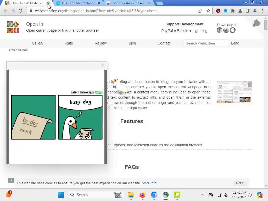The height and width of the screenshot is (201, 268).
Task: Open the Lightning donation link
Action: point(200,31)
